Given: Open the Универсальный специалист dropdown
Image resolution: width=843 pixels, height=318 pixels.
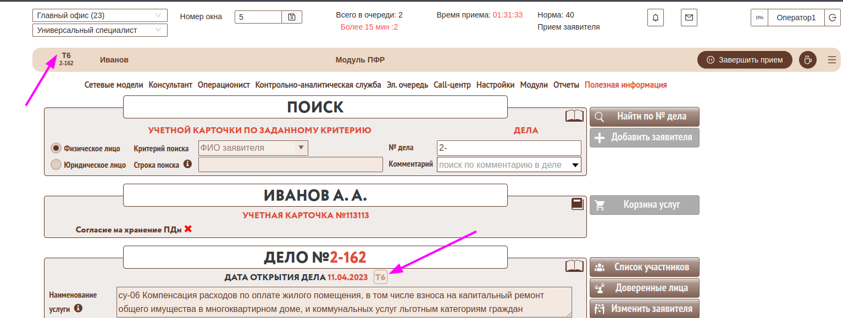Looking at the screenshot, I should (x=100, y=30).
